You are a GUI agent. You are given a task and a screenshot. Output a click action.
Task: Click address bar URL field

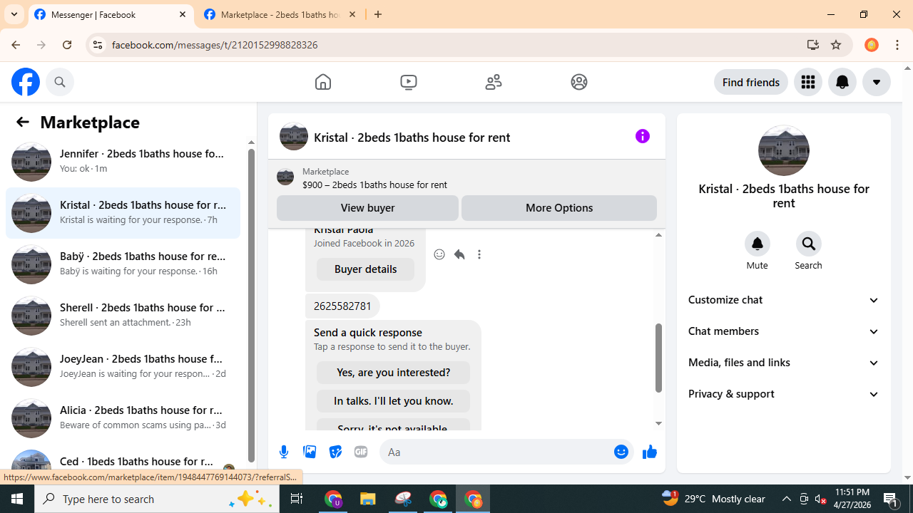(449, 45)
